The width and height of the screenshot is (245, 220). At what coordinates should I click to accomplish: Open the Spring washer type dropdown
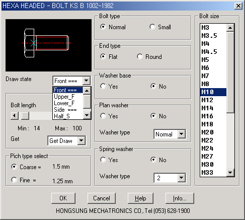[182, 178]
